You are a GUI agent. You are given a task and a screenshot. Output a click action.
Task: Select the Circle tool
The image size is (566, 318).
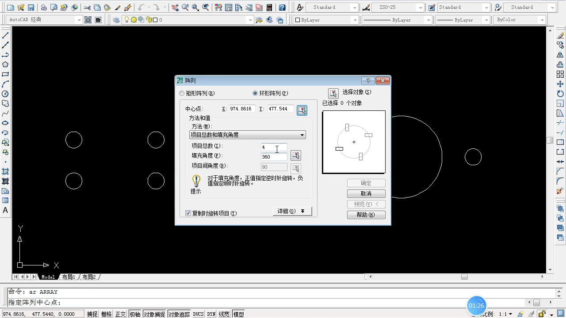(5, 94)
